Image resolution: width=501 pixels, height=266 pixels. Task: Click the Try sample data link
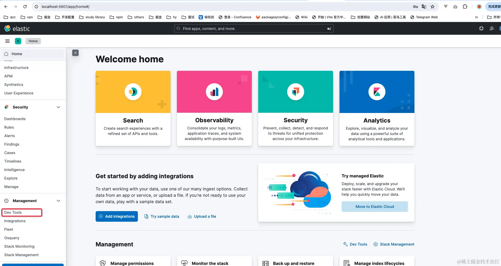click(x=162, y=216)
